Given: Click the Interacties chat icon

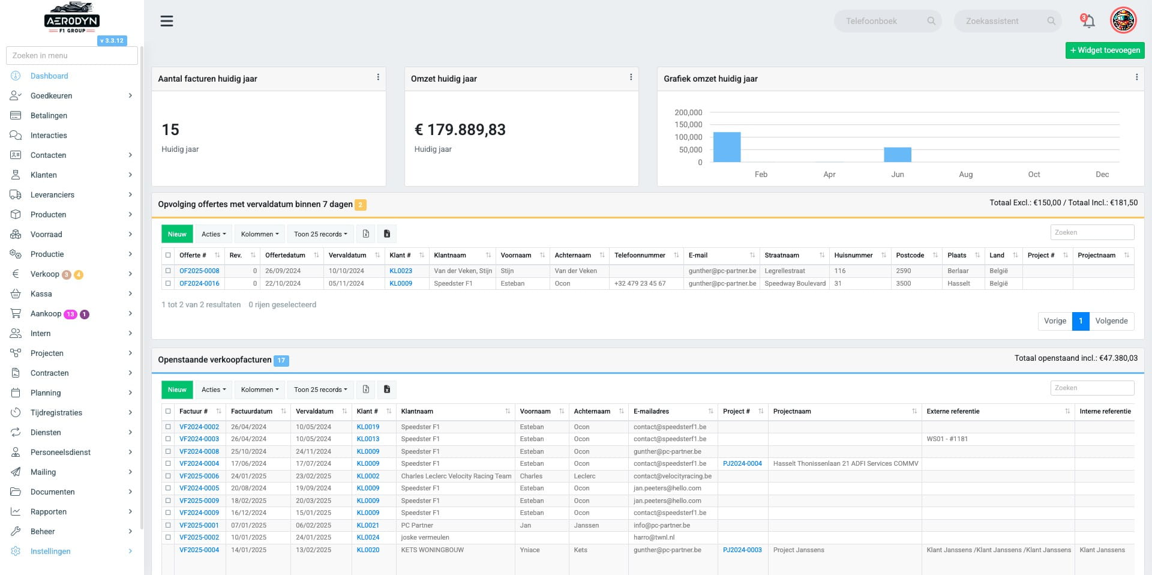Looking at the screenshot, I should pyautogui.click(x=16, y=135).
